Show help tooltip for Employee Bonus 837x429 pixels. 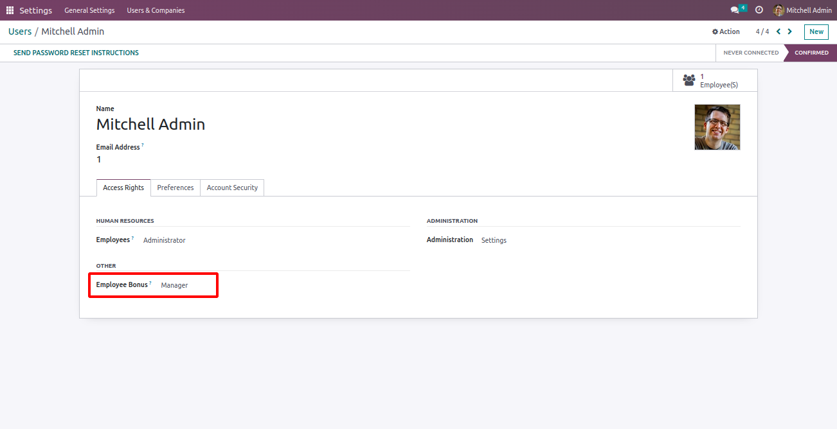(x=150, y=283)
